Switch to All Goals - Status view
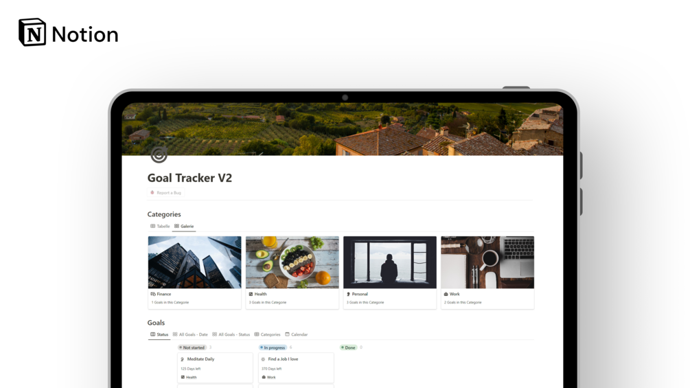This screenshot has width=690, height=388. tap(231, 334)
